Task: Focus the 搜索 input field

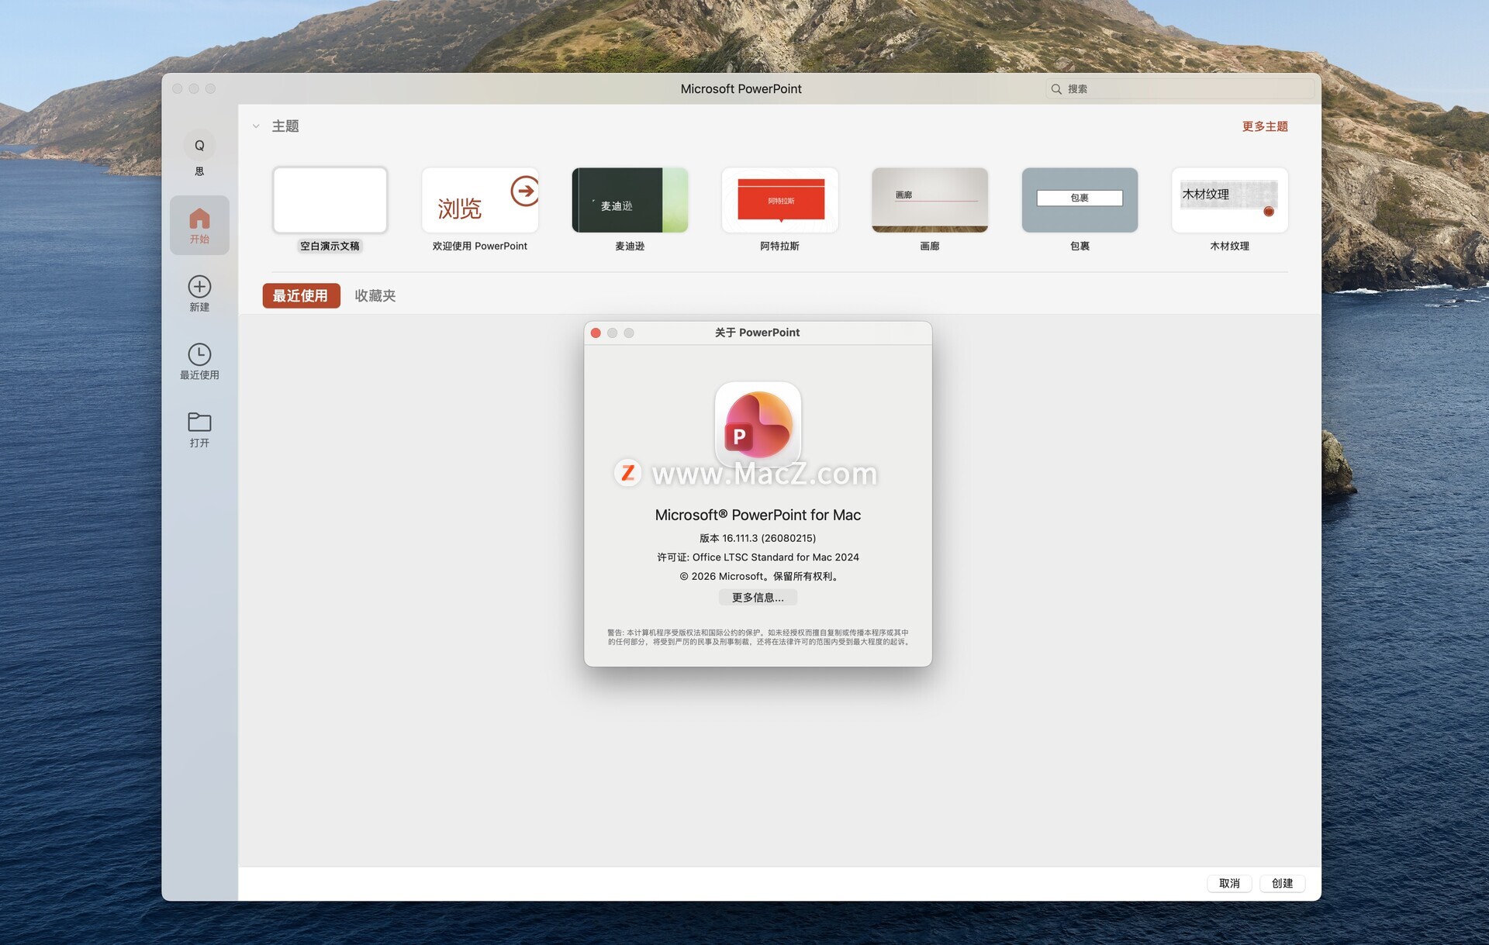Action: 1180,89
